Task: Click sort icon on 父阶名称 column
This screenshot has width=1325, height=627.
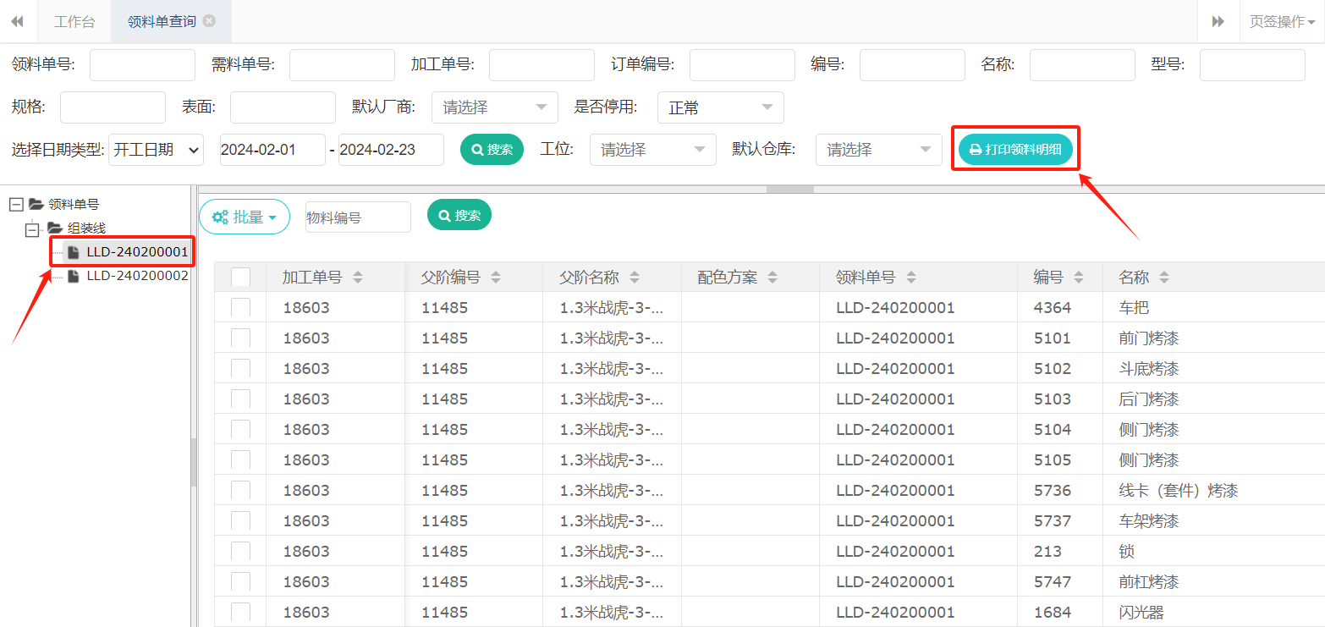Action: 634,278
